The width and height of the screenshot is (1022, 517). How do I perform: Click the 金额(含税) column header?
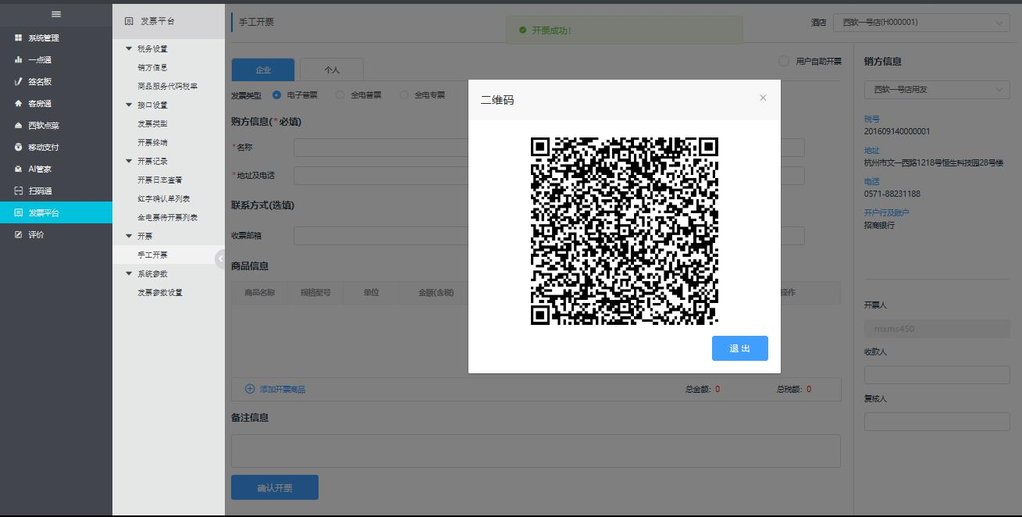click(436, 292)
